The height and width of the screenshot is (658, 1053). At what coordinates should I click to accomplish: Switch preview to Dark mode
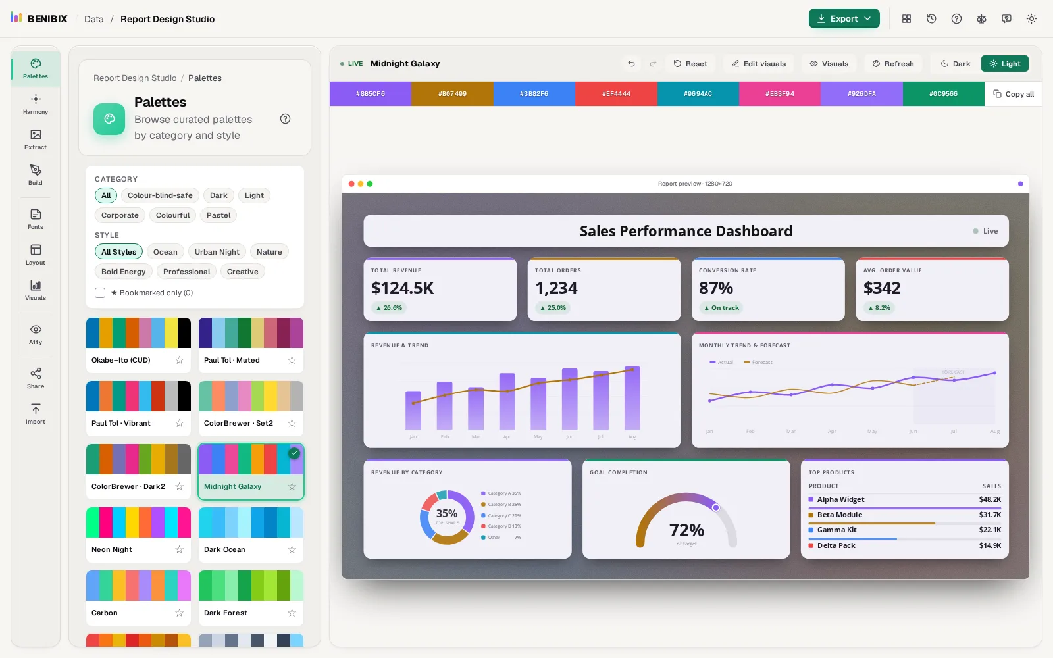(x=955, y=64)
